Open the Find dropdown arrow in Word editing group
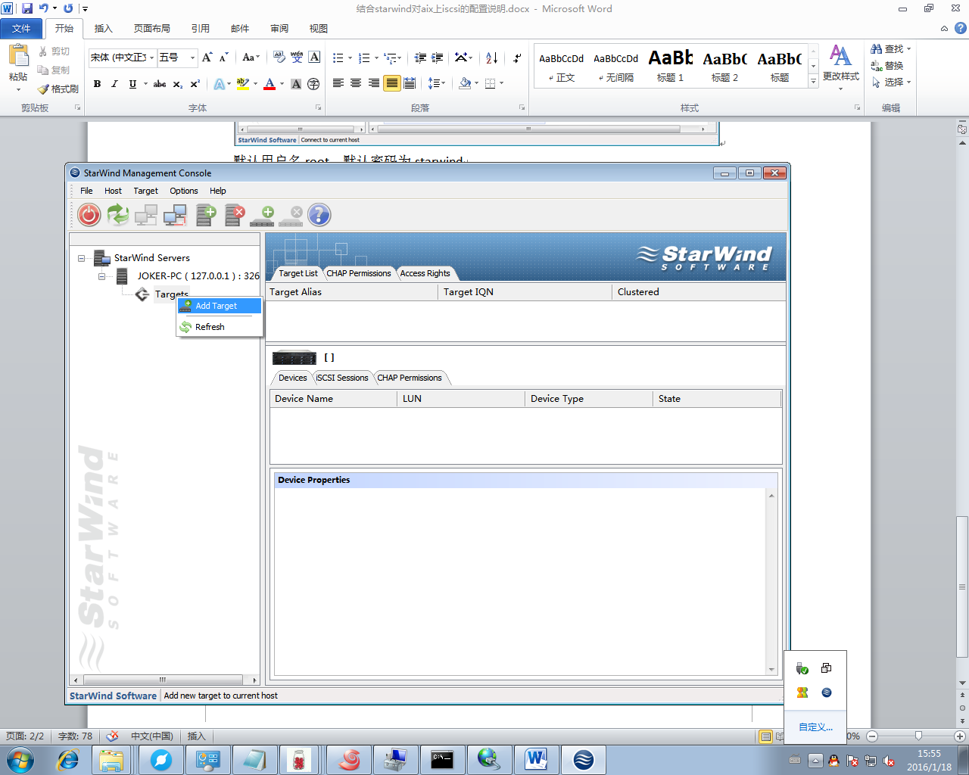 [909, 49]
